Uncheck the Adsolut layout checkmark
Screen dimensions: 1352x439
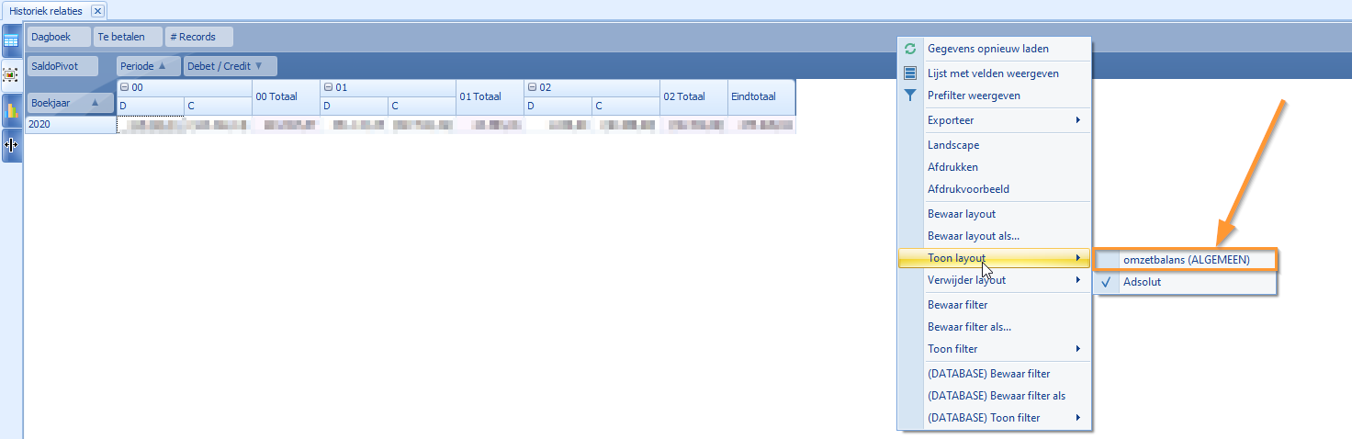1107,282
